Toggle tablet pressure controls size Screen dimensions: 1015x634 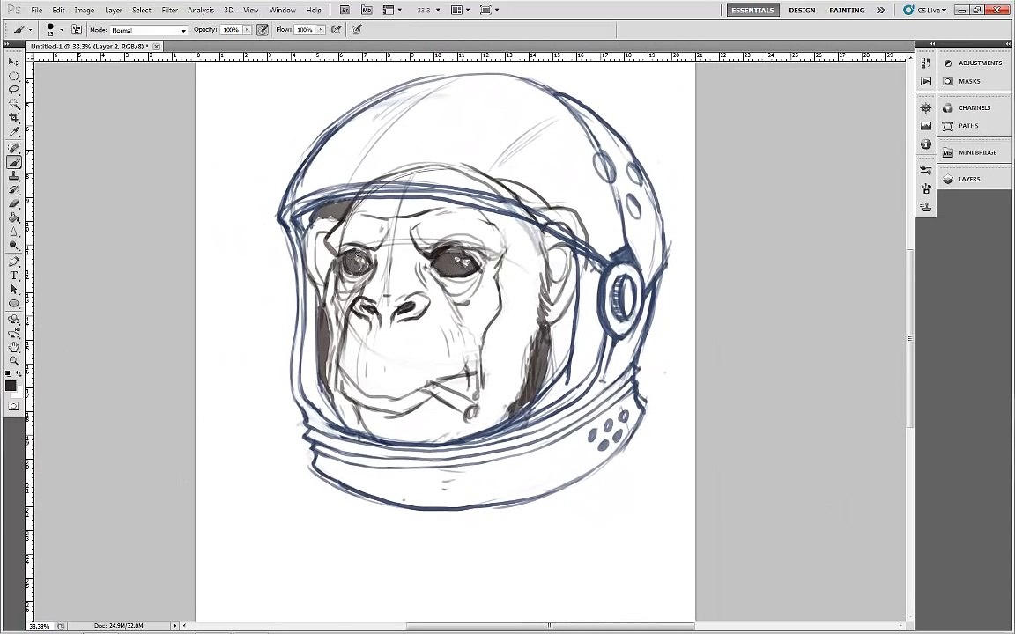356,30
